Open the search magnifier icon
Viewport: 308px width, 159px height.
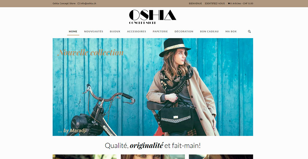[x=249, y=31]
